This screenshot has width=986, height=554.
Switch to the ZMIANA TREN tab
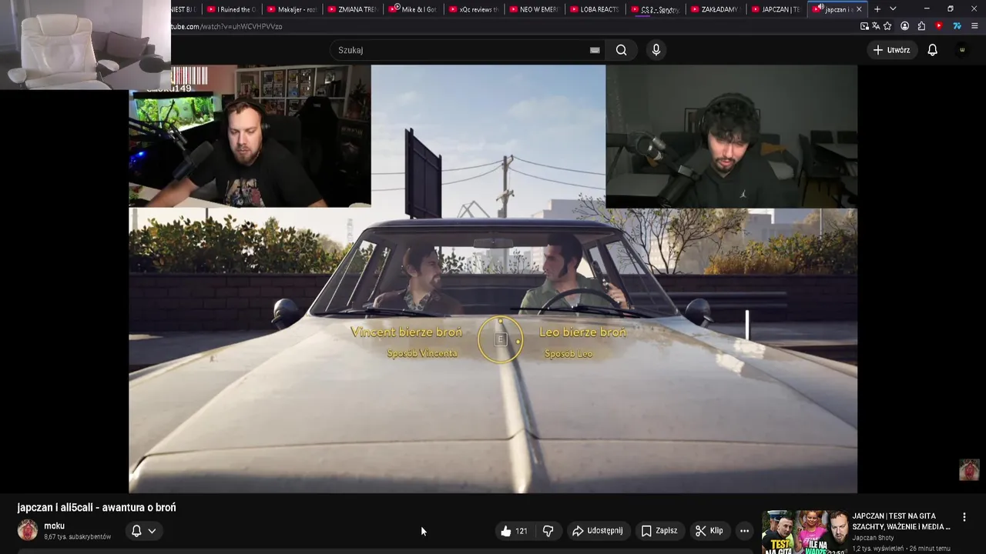pos(352,9)
